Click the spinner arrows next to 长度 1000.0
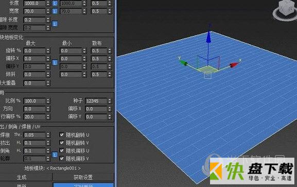 (48, 3)
